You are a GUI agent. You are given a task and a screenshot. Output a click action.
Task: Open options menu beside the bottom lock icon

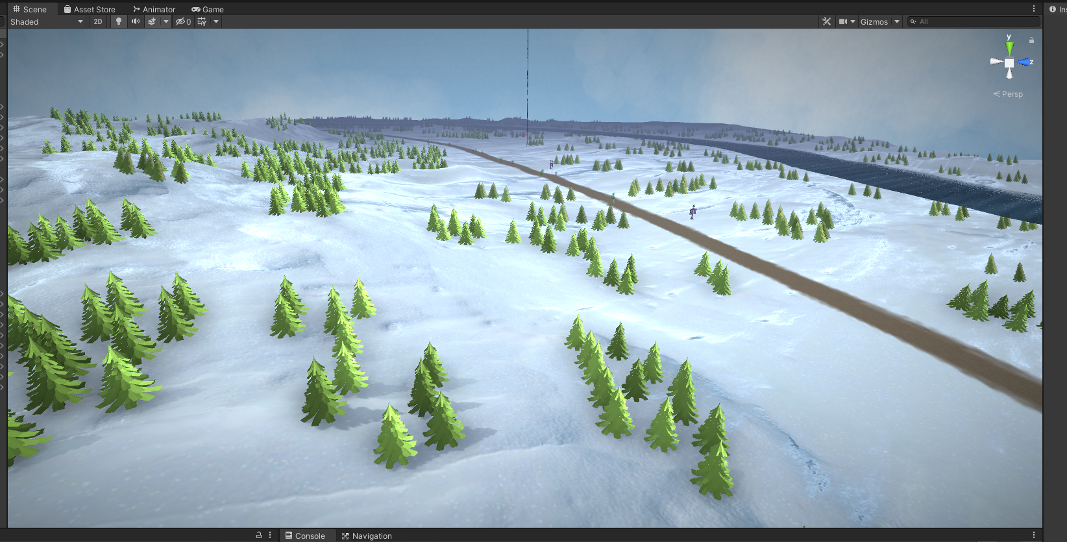[270, 536]
